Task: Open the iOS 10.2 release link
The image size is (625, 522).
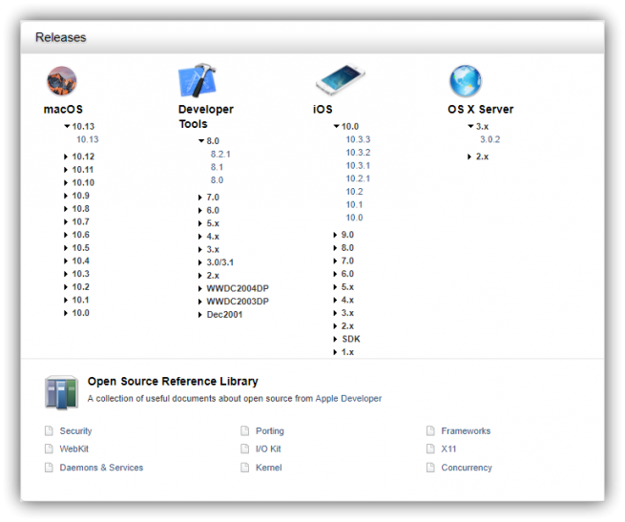Action: tap(354, 192)
